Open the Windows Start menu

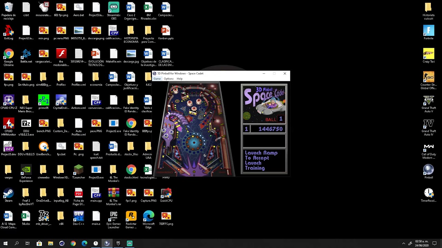tap(6, 243)
